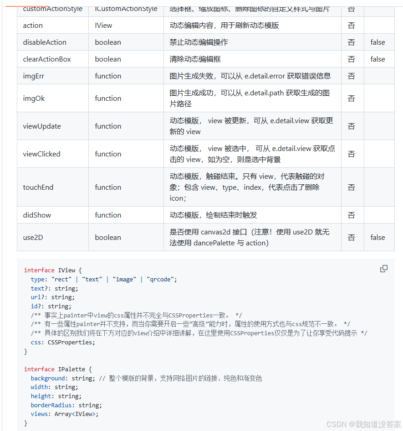Select the 'disableAction' property name

pyautogui.click(x=45, y=42)
